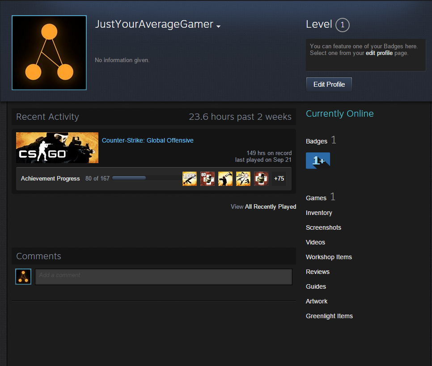Image resolution: width=432 pixels, height=366 pixels.
Task: Click the 149 hrs on record text
Action: [269, 153]
